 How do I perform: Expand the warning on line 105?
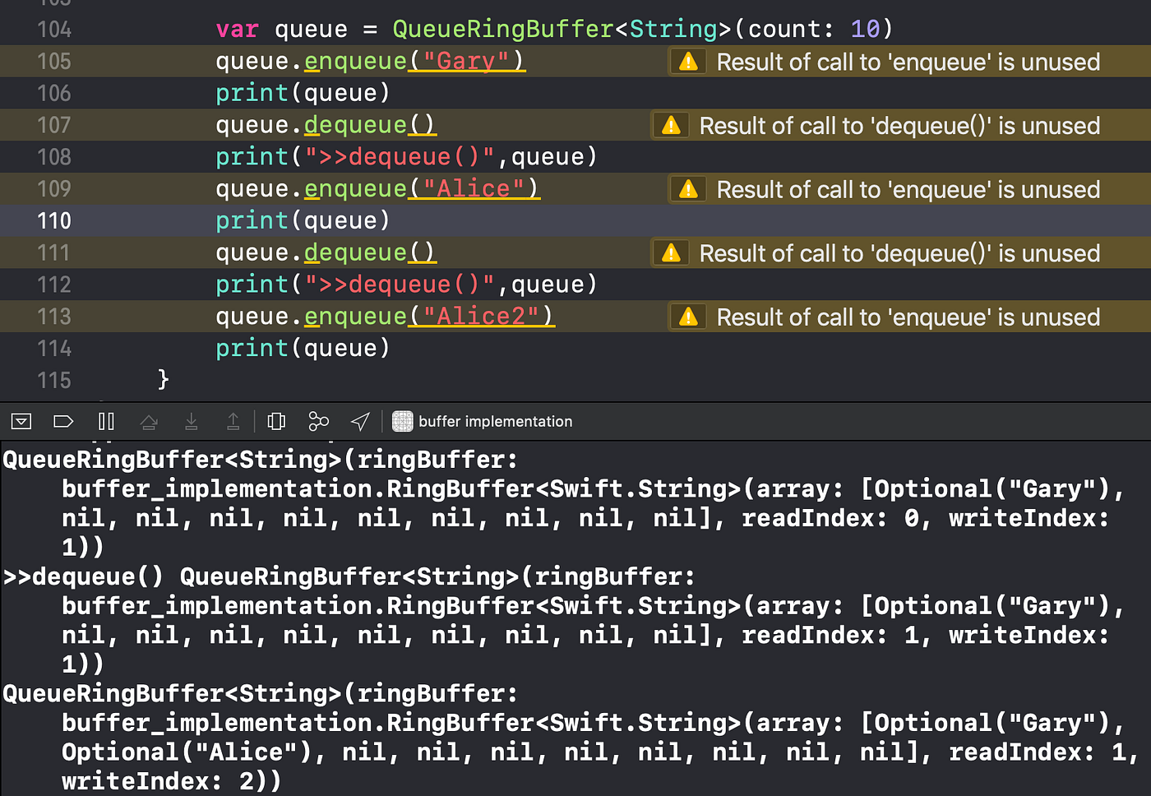click(x=688, y=61)
